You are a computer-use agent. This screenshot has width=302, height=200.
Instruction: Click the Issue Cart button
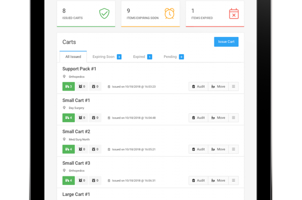point(226,42)
